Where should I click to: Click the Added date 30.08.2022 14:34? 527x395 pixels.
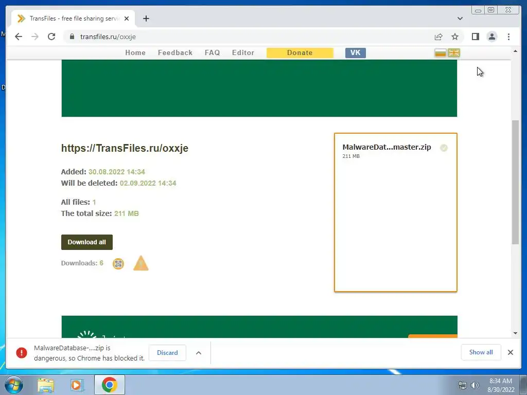coord(117,172)
